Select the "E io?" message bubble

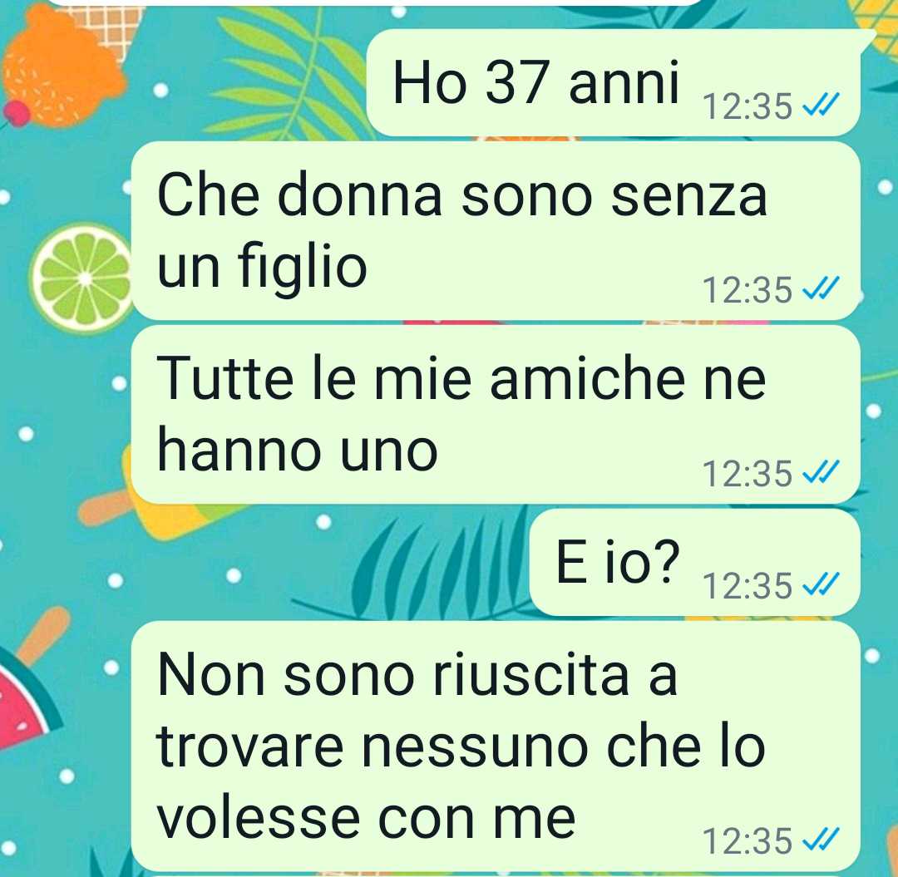click(x=694, y=562)
